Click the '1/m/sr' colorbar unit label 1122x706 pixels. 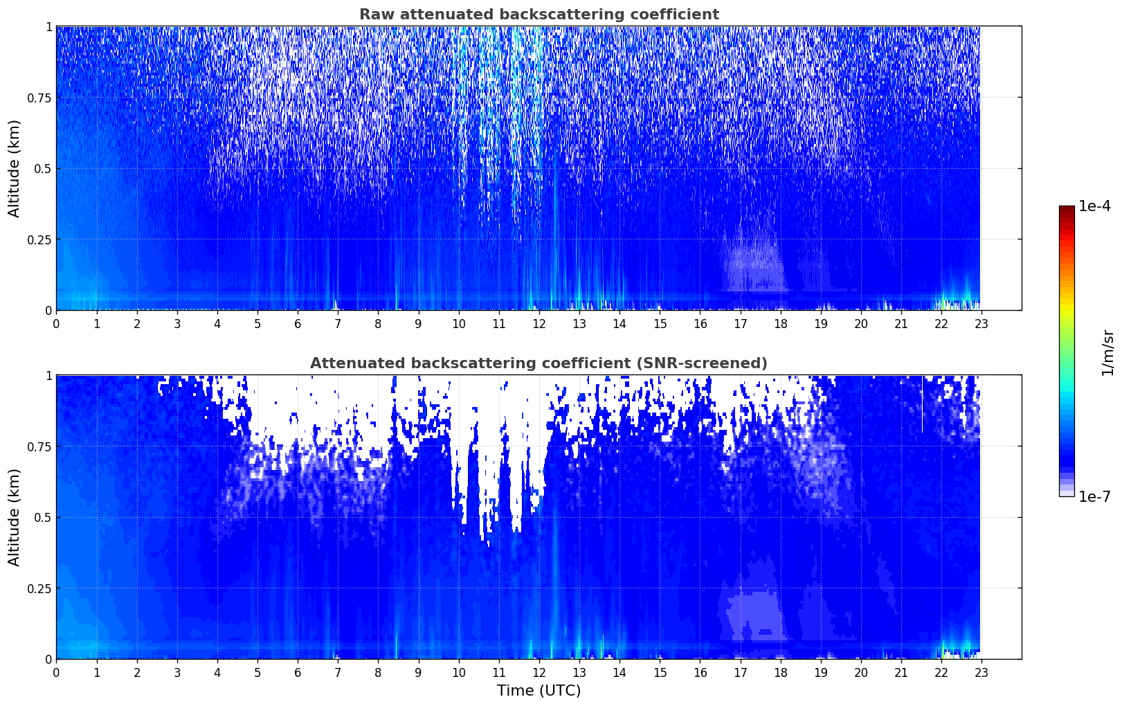pos(1107,352)
